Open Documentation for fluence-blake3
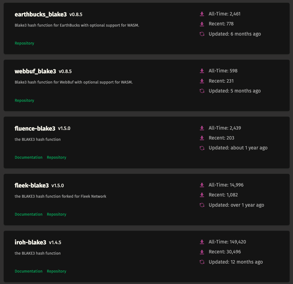Viewport: 293px width, 284px height. pyautogui.click(x=28, y=157)
